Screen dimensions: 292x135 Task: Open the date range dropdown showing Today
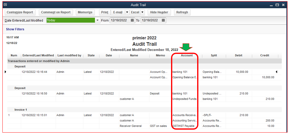point(98,20)
